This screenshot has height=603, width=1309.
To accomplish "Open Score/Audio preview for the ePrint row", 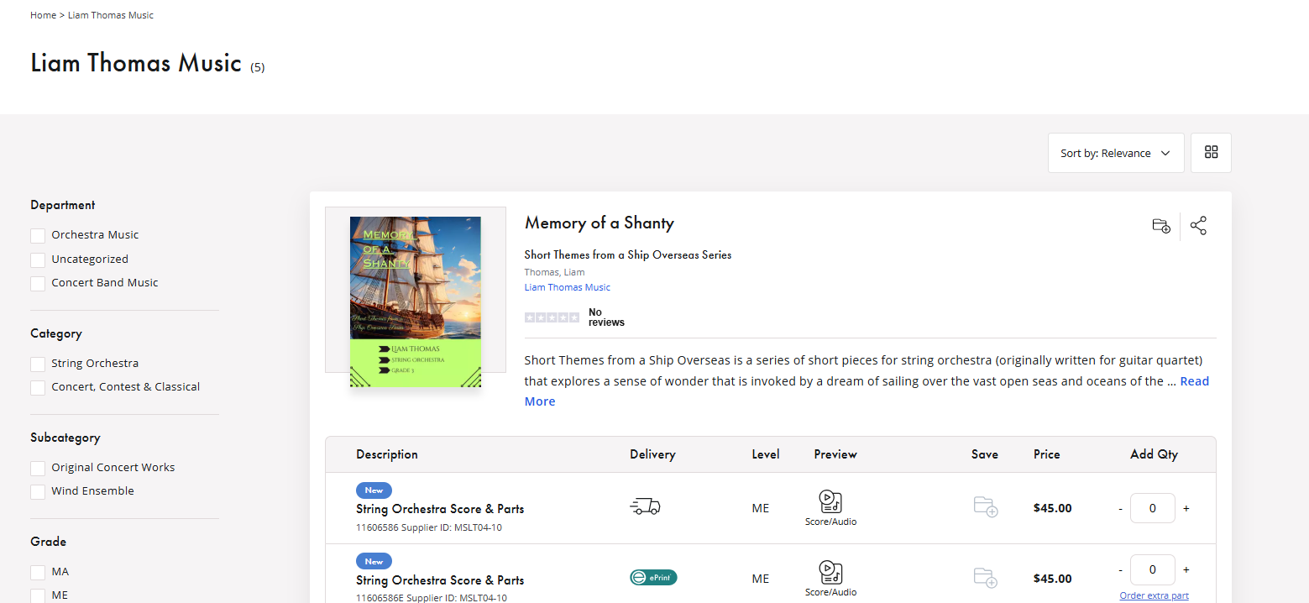I will [830, 579].
